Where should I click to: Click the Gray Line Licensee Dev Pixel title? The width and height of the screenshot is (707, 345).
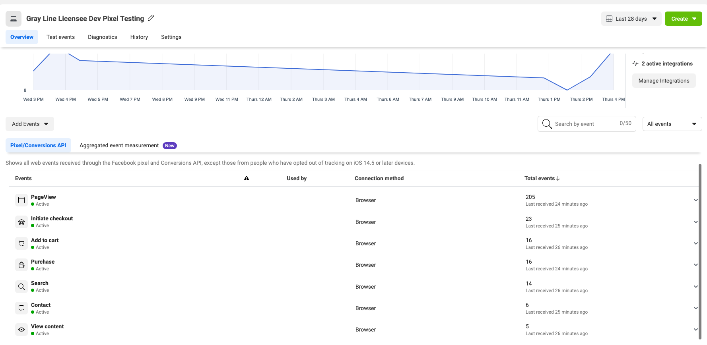click(x=85, y=19)
